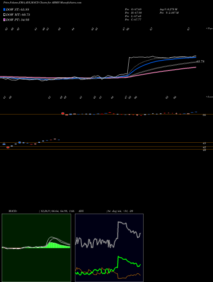The height and width of the screenshot is (282, 213).
Task: Click the 'Lows' label at right edge
Action: [209, 97]
